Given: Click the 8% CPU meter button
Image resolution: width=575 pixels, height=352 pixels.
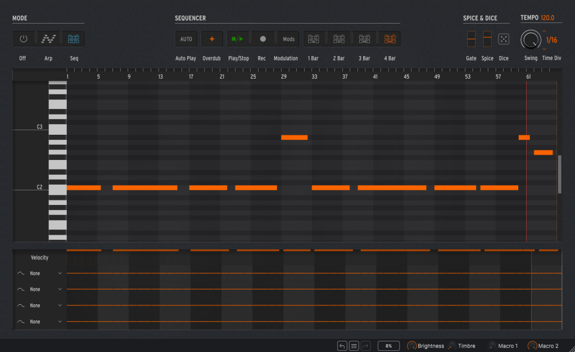Looking at the screenshot, I should point(388,346).
